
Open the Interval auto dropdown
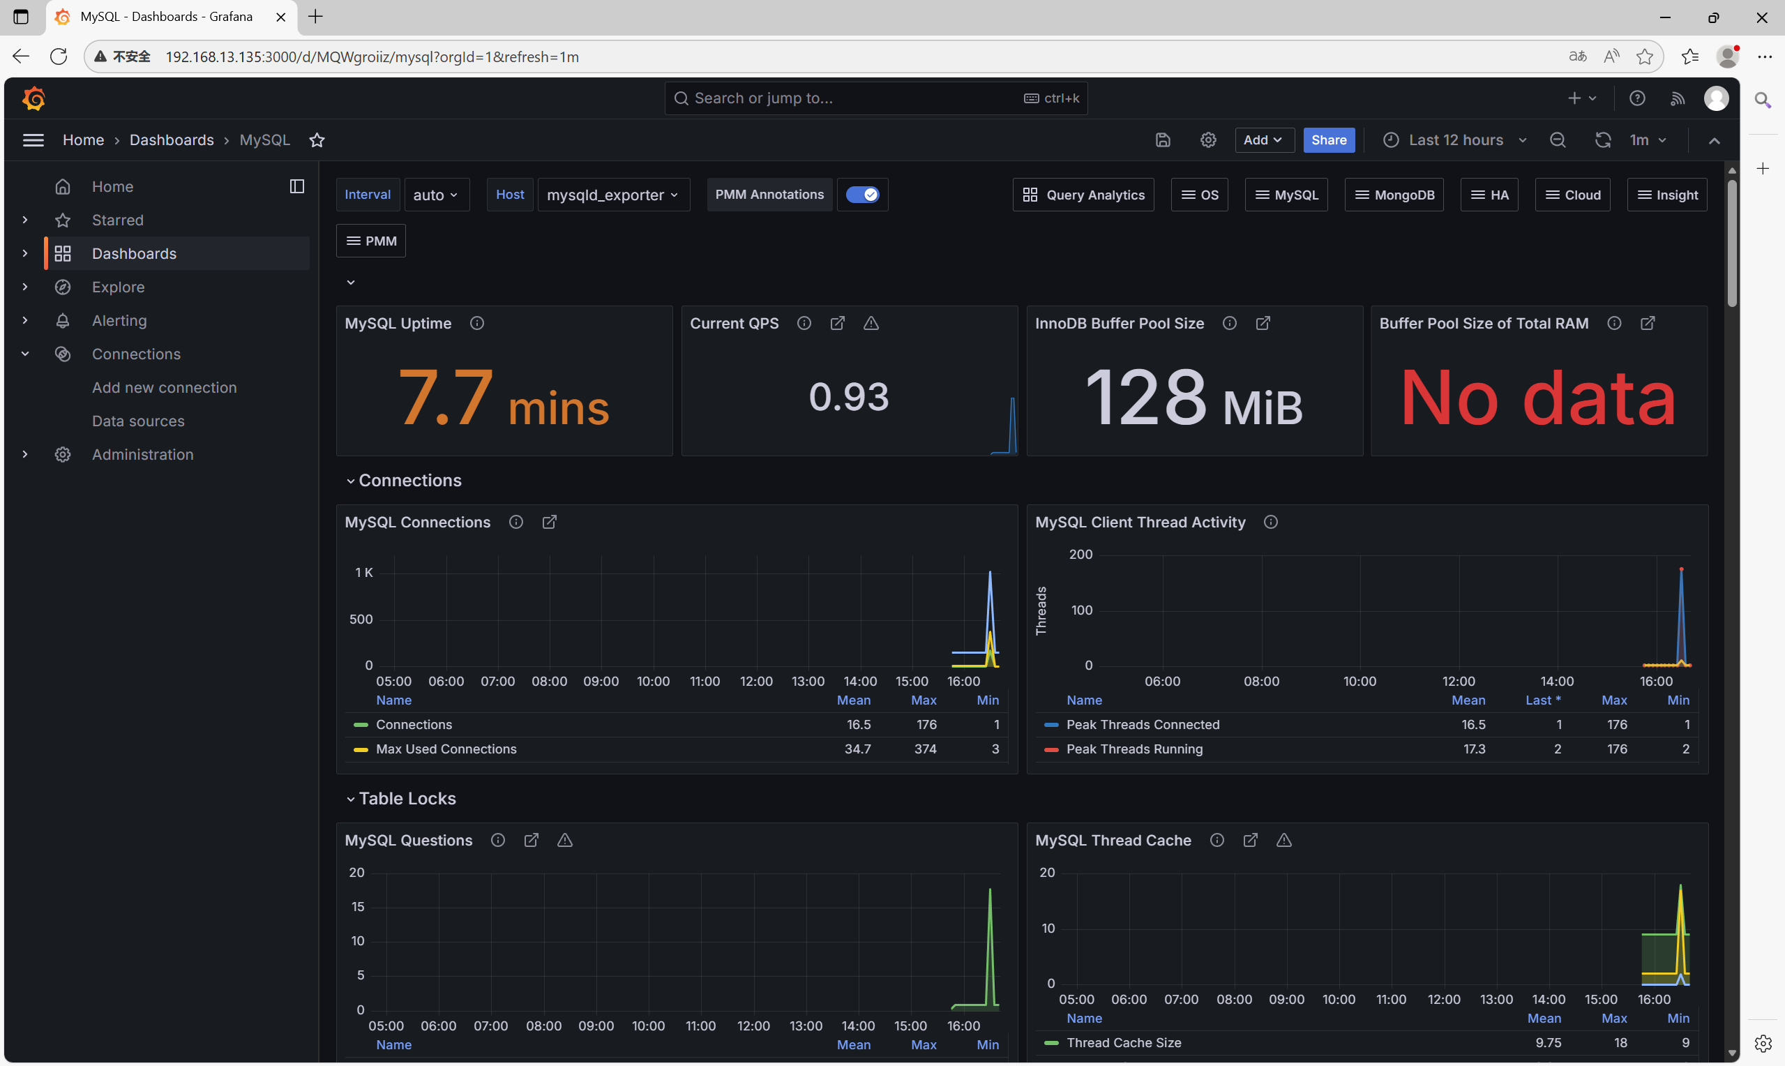(x=436, y=195)
